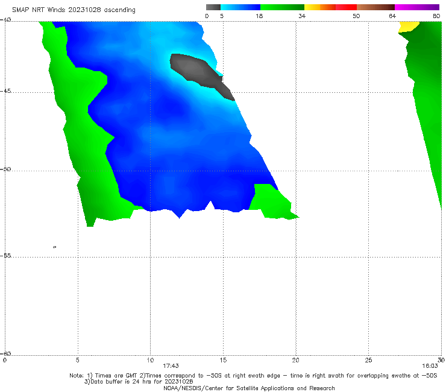Click the swath time label '16:03'
The width and height of the screenshot is (446, 392).
[x=430, y=366]
